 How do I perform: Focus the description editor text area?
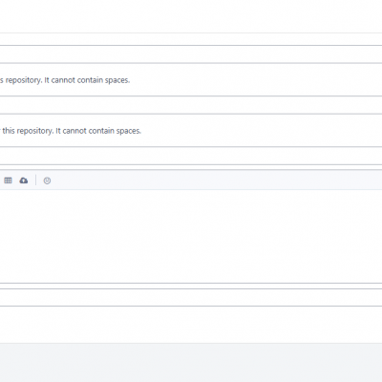191,236
